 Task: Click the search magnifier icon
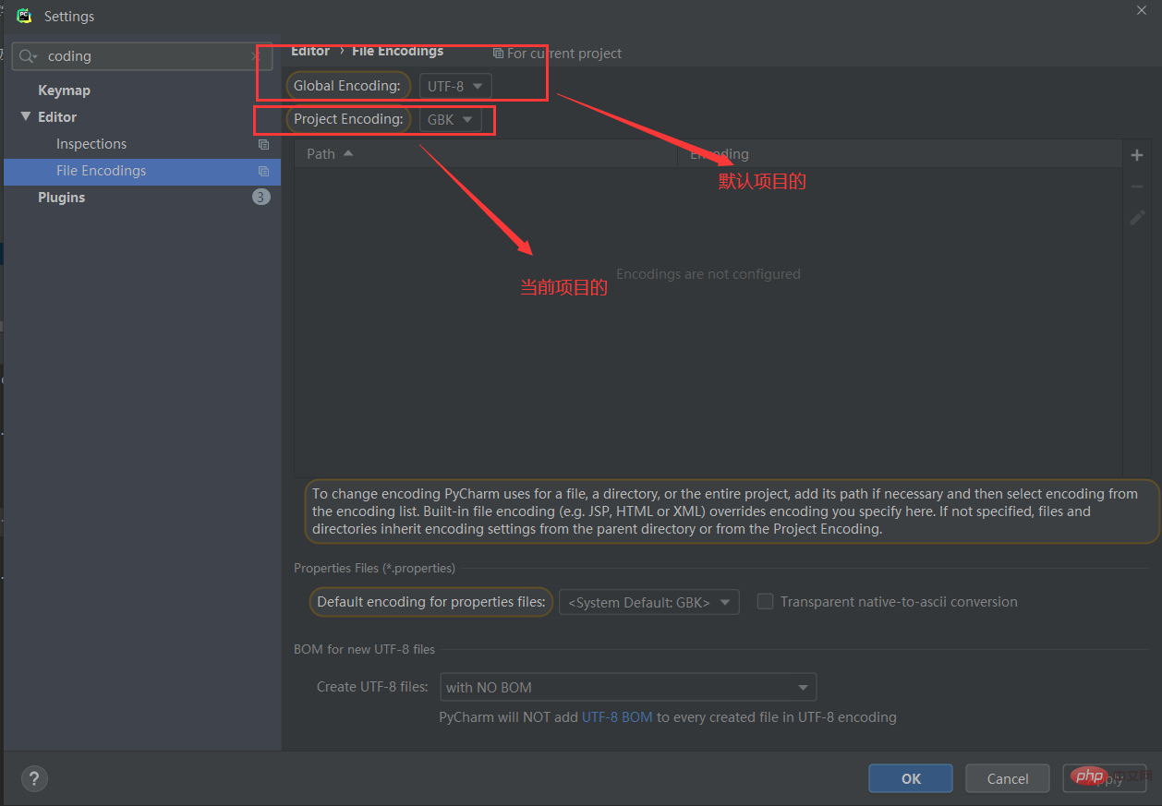point(28,56)
